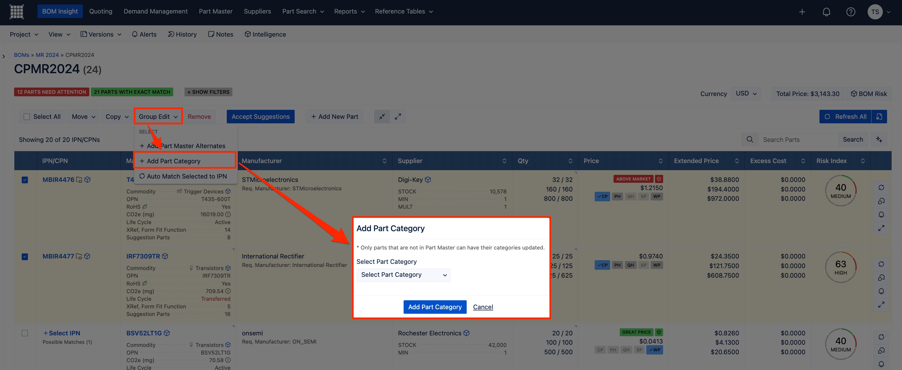
Task: Click the Refresh All button
Action: coord(845,117)
